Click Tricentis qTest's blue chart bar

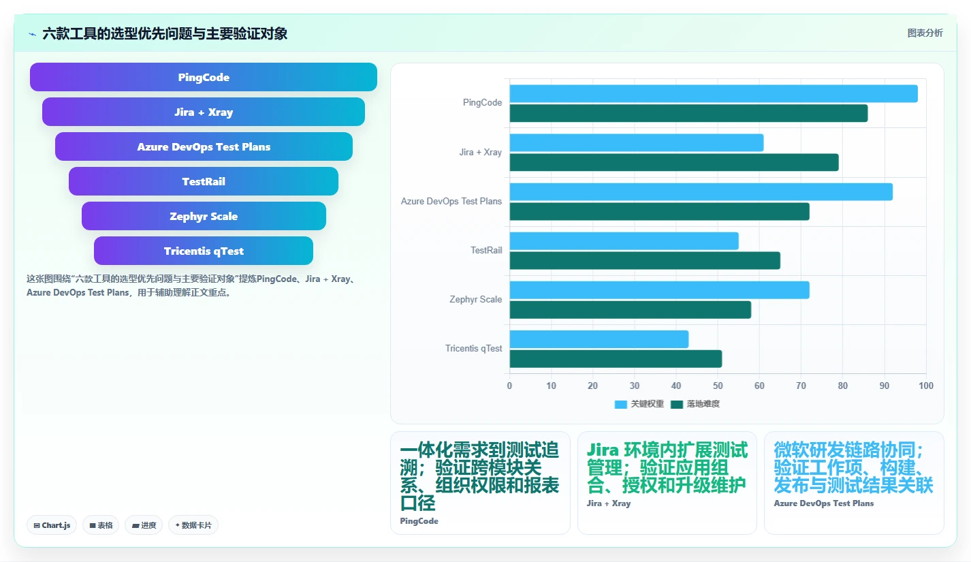tap(599, 339)
